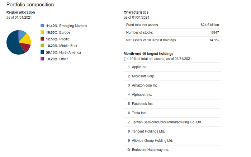251x157 pixels.
Task: Click the Middle East green legend swatch
Action: click(x=42, y=46)
